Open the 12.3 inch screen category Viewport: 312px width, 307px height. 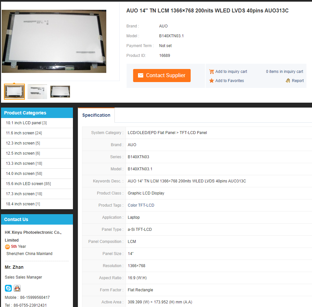(x=23, y=143)
